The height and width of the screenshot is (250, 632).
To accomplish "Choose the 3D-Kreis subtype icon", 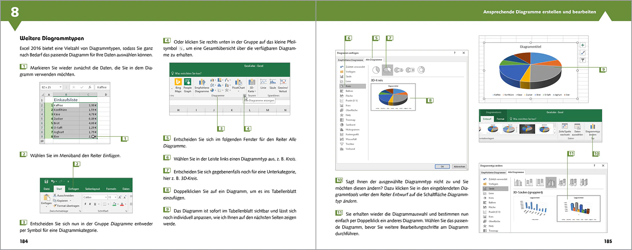I will (x=388, y=70).
